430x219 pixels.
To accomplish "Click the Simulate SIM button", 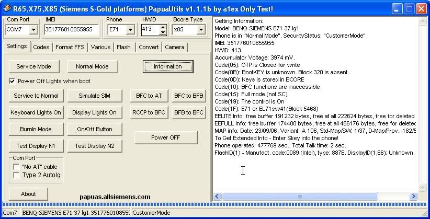I will [x=95, y=96].
